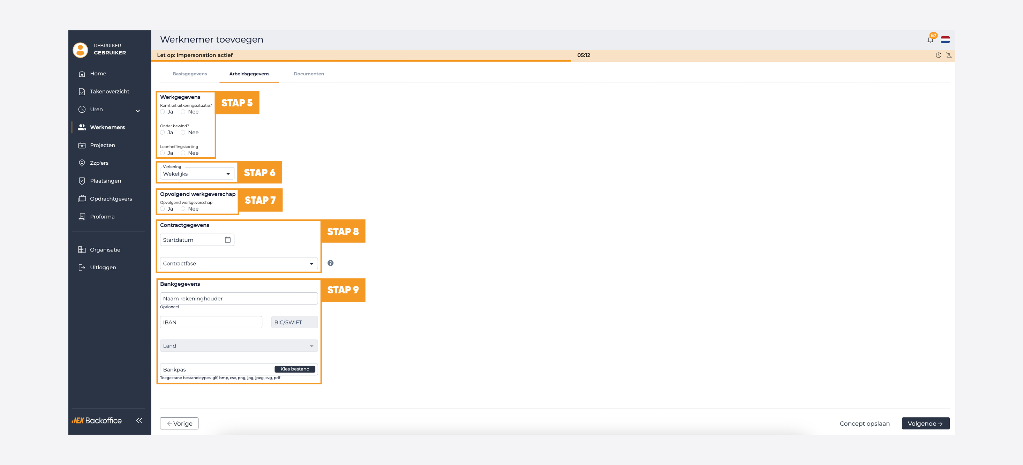
Task: Click the Uren clock icon
Action: click(x=82, y=109)
